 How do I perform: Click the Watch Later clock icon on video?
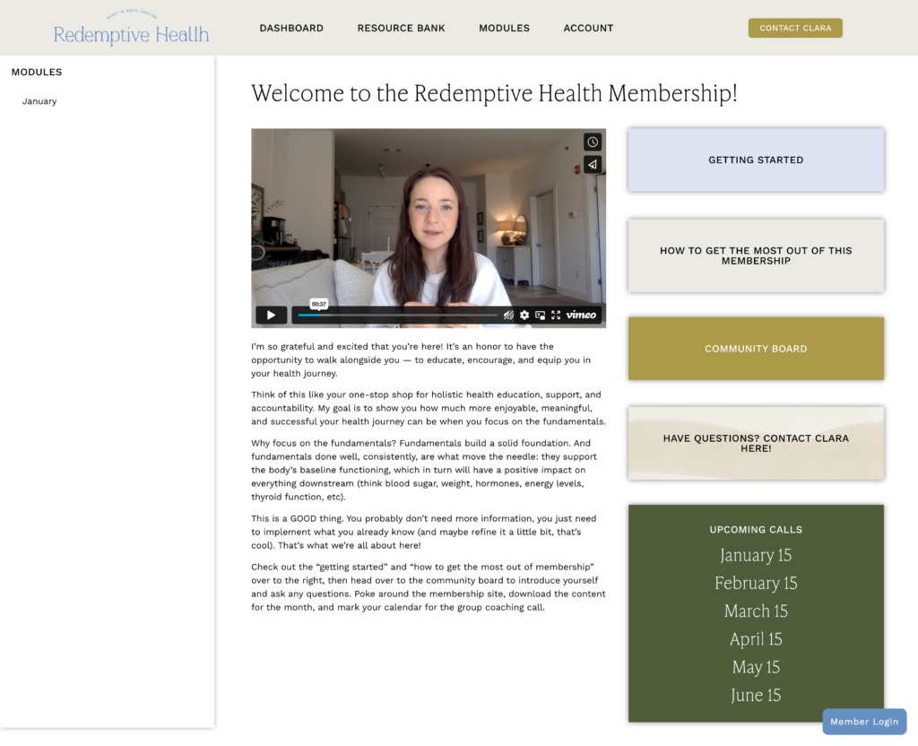pos(593,142)
